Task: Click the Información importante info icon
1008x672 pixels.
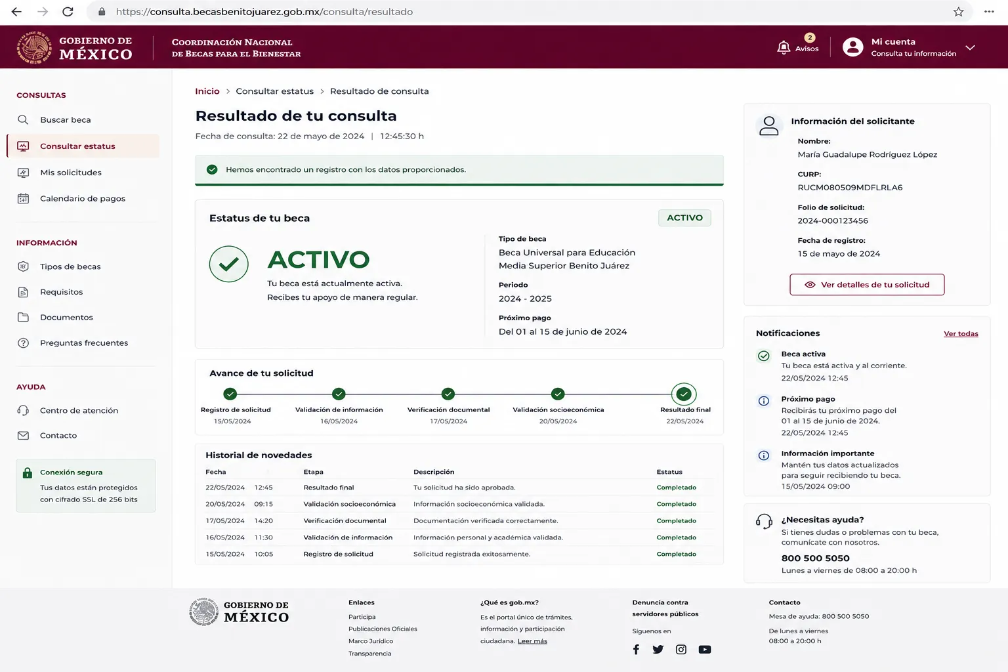Action: click(764, 455)
